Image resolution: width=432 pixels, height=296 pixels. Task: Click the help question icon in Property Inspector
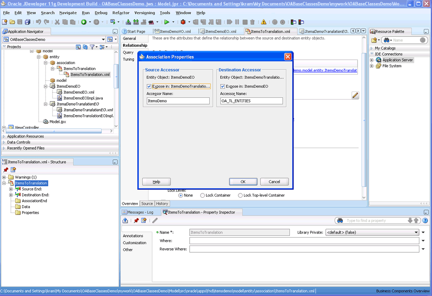tap(425, 221)
